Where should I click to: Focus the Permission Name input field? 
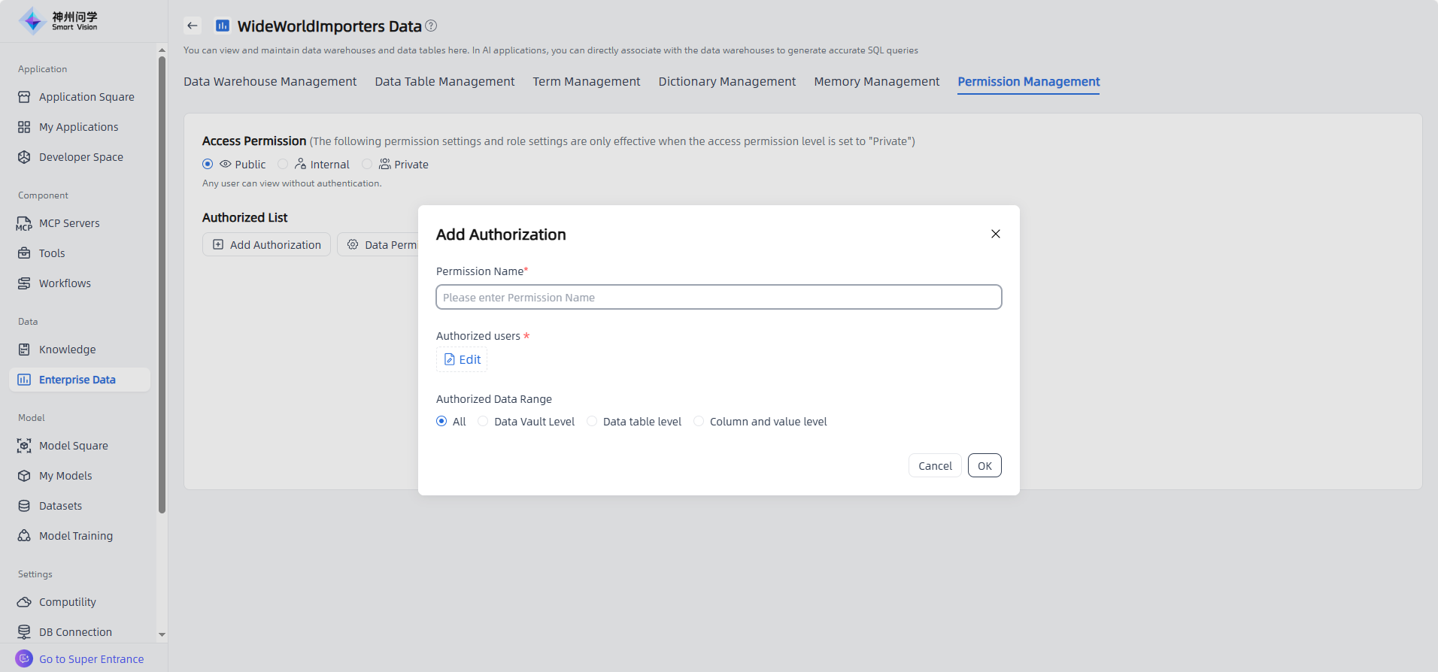[718, 297]
